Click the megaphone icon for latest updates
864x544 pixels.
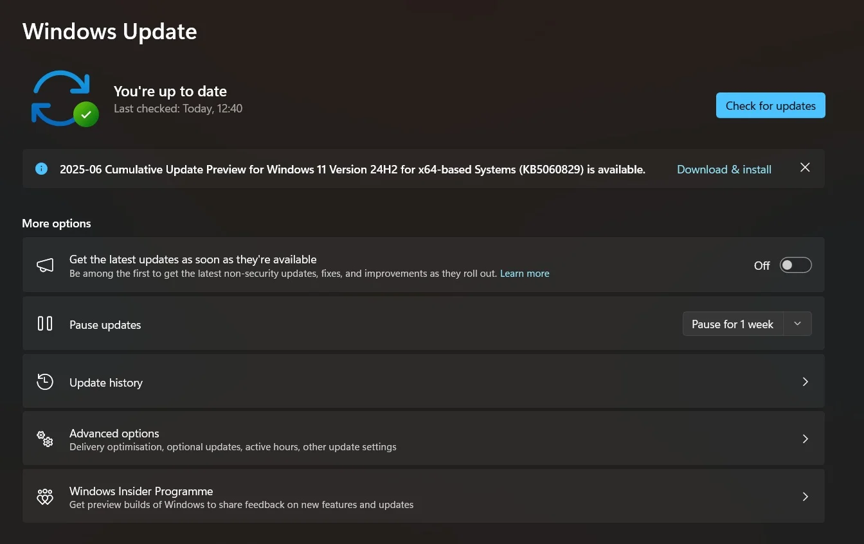pyautogui.click(x=45, y=265)
